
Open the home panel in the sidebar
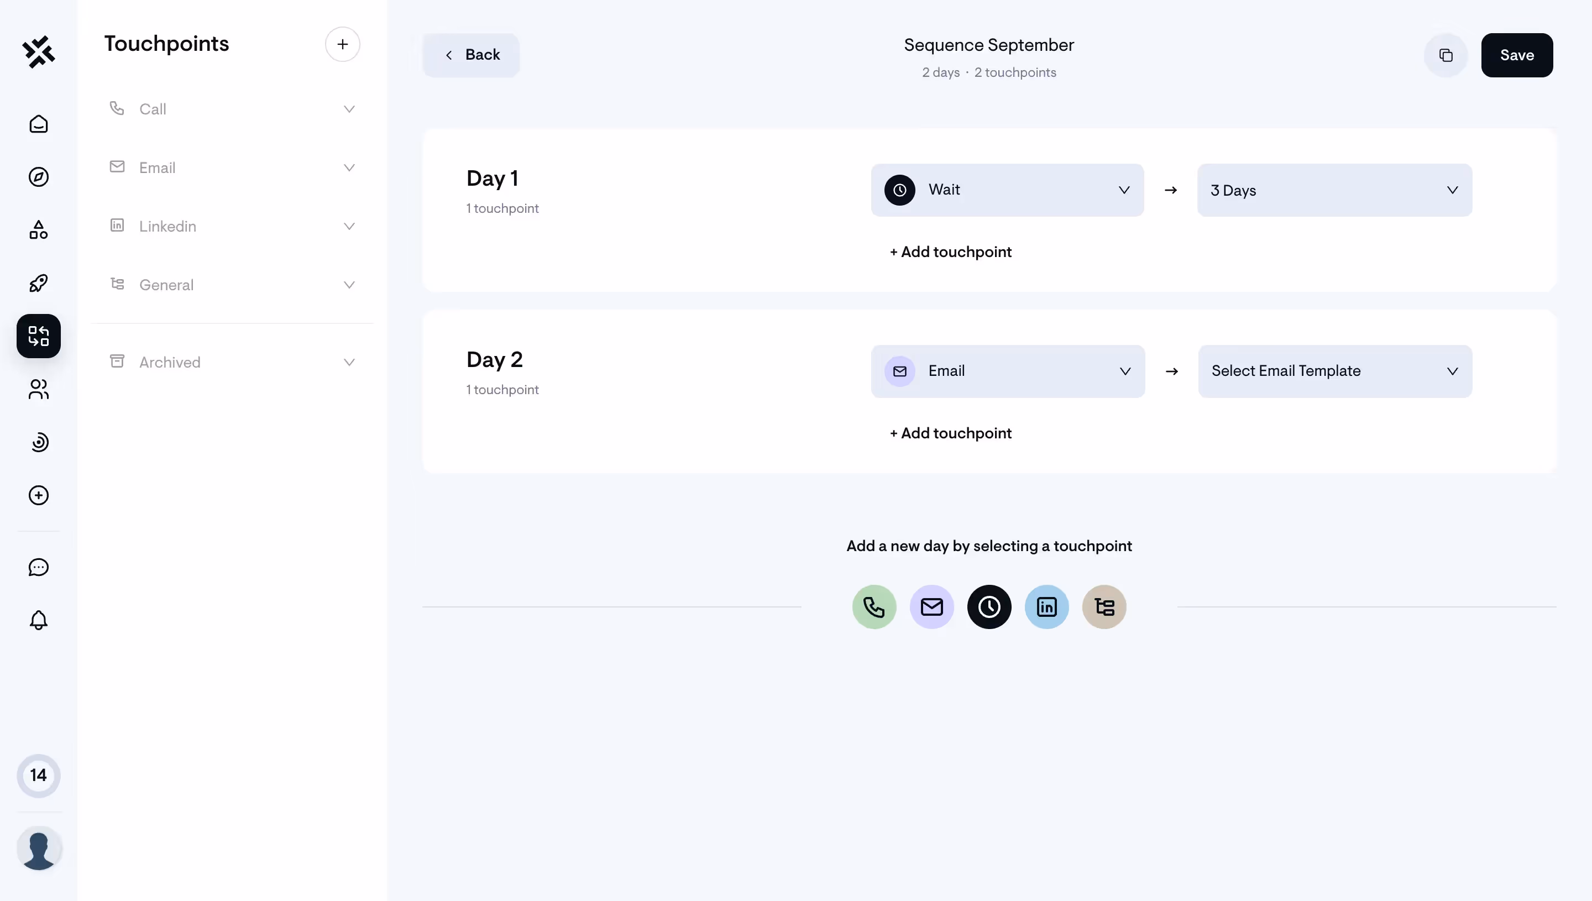pos(38,124)
